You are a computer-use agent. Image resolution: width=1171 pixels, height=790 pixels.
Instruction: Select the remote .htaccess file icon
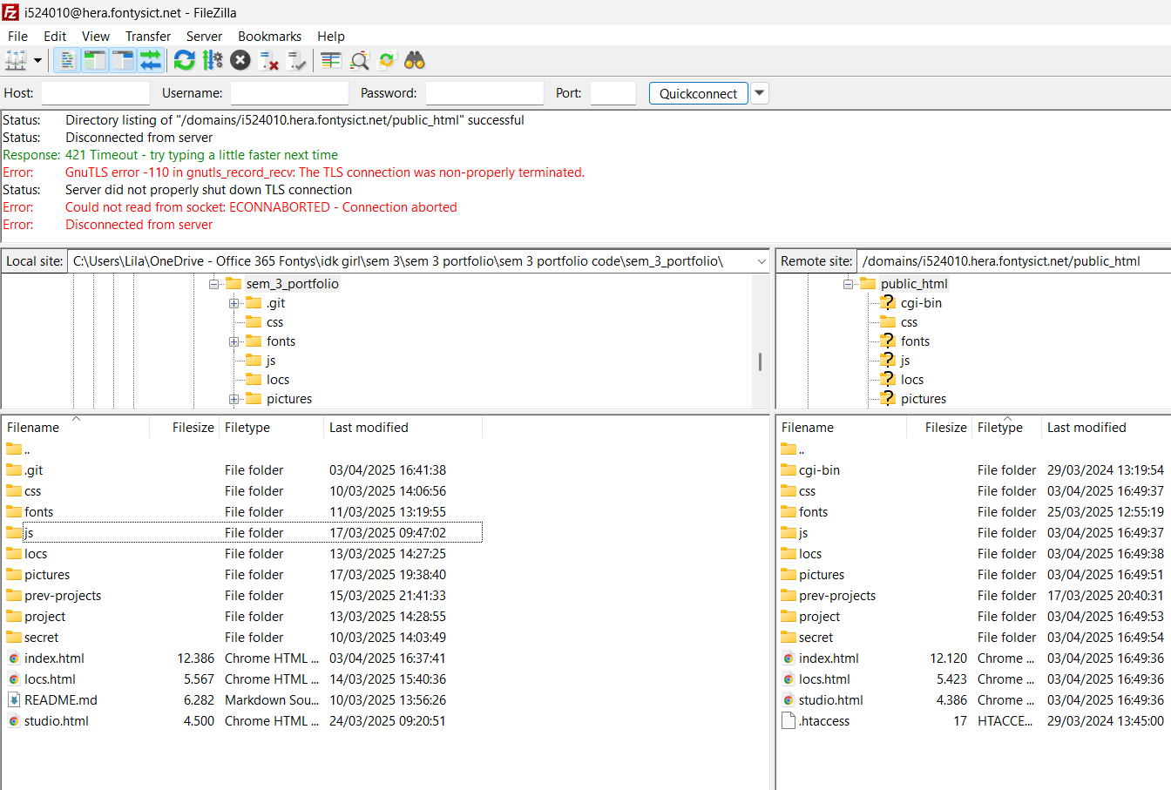[789, 721]
